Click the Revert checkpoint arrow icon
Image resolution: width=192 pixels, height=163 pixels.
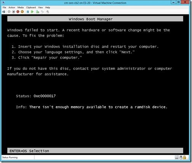(42, 12)
